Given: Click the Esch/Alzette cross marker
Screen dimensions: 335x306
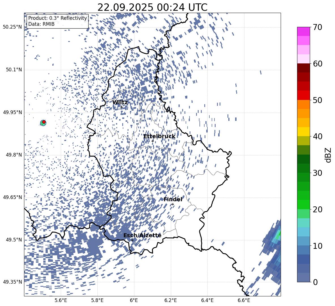Looking at the screenshot, I should (132, 240).
